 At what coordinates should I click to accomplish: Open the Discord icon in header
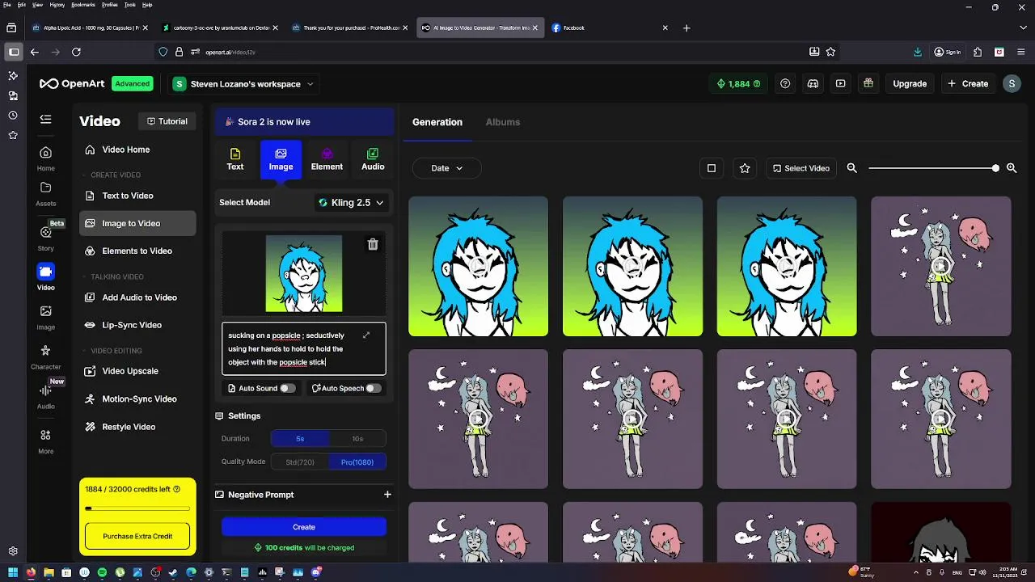[813, 83]
